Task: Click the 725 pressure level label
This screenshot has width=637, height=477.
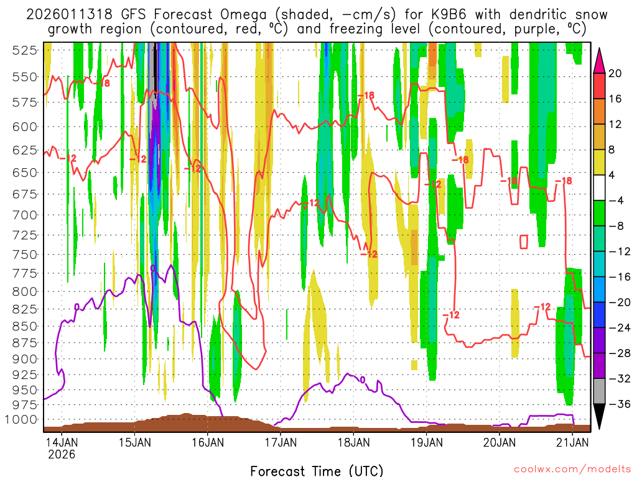Action: pos(25,235)
